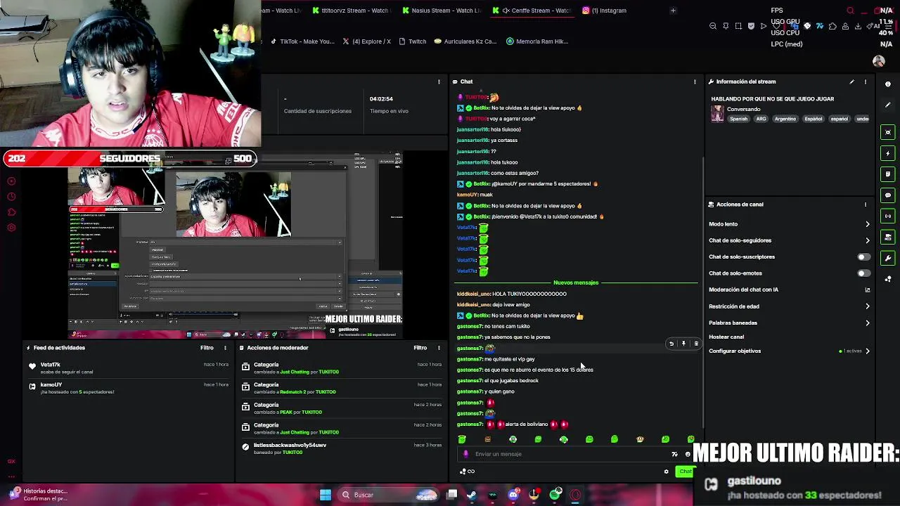900x506 pixels.
Task: Click the info icon in the right sidebar
Action: point(888,84)
